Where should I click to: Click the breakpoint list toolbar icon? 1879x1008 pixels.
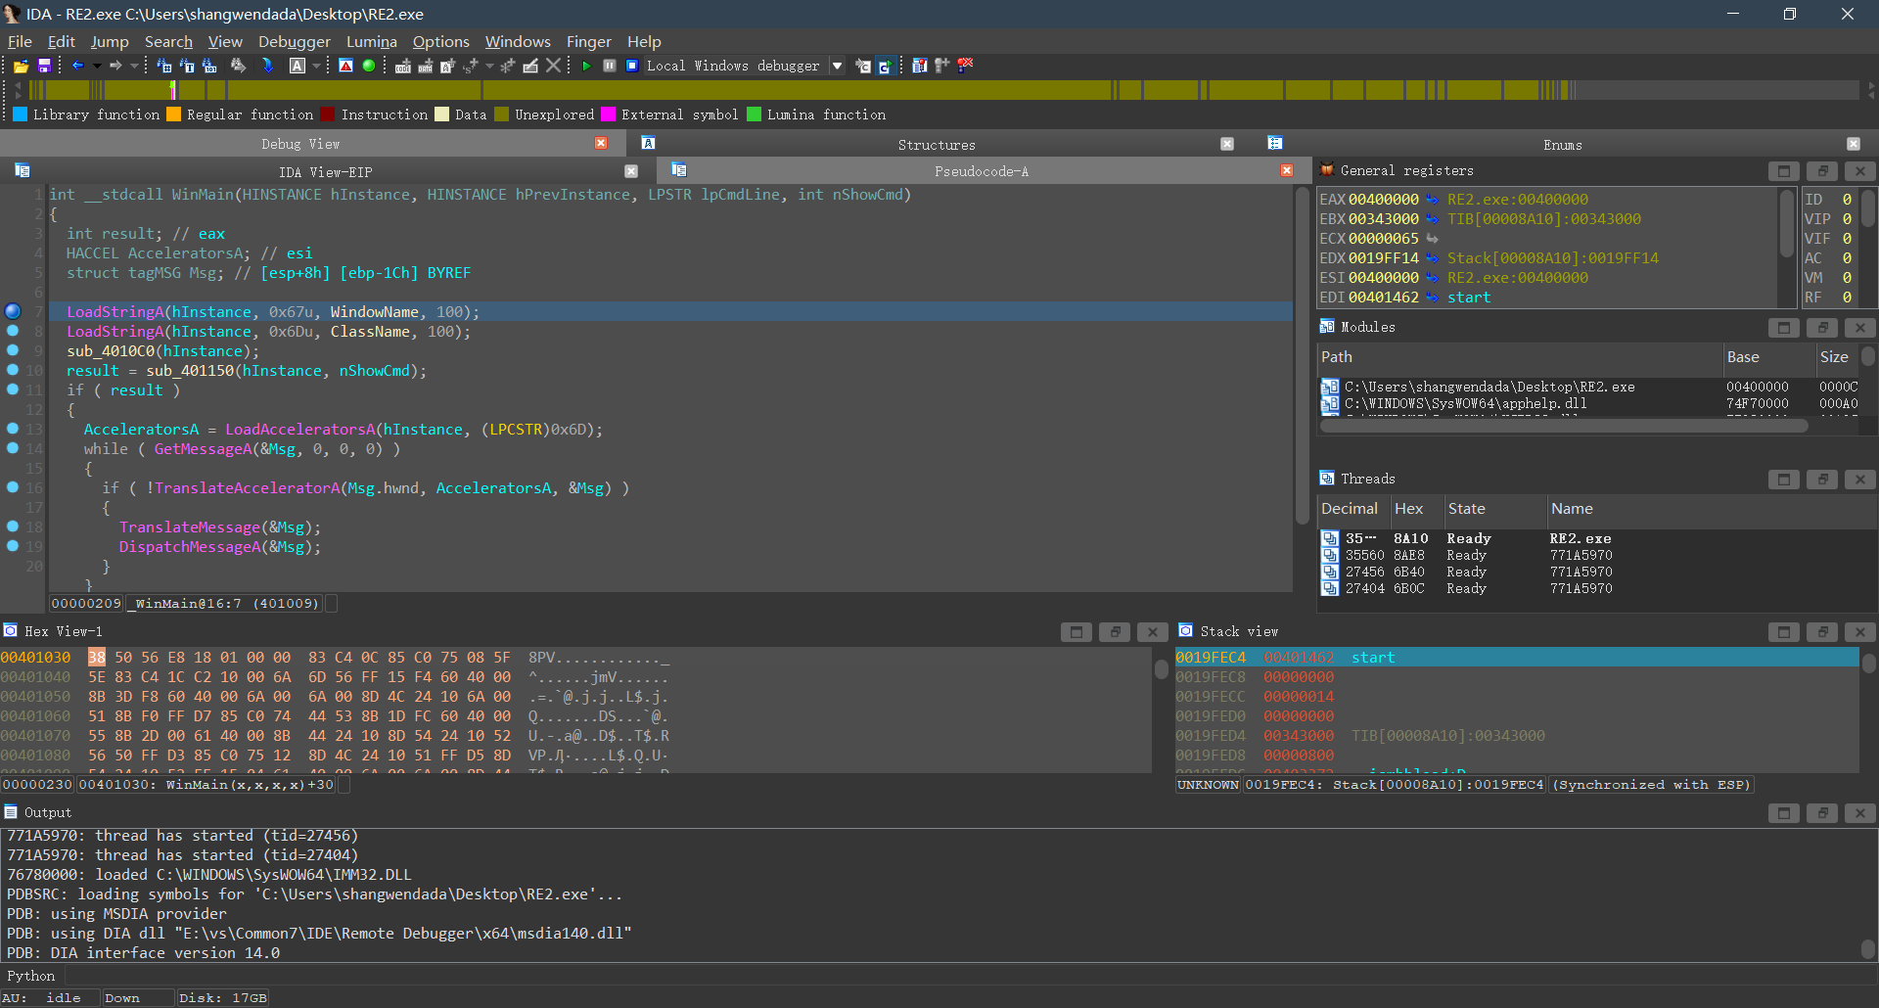pos(919,66)
